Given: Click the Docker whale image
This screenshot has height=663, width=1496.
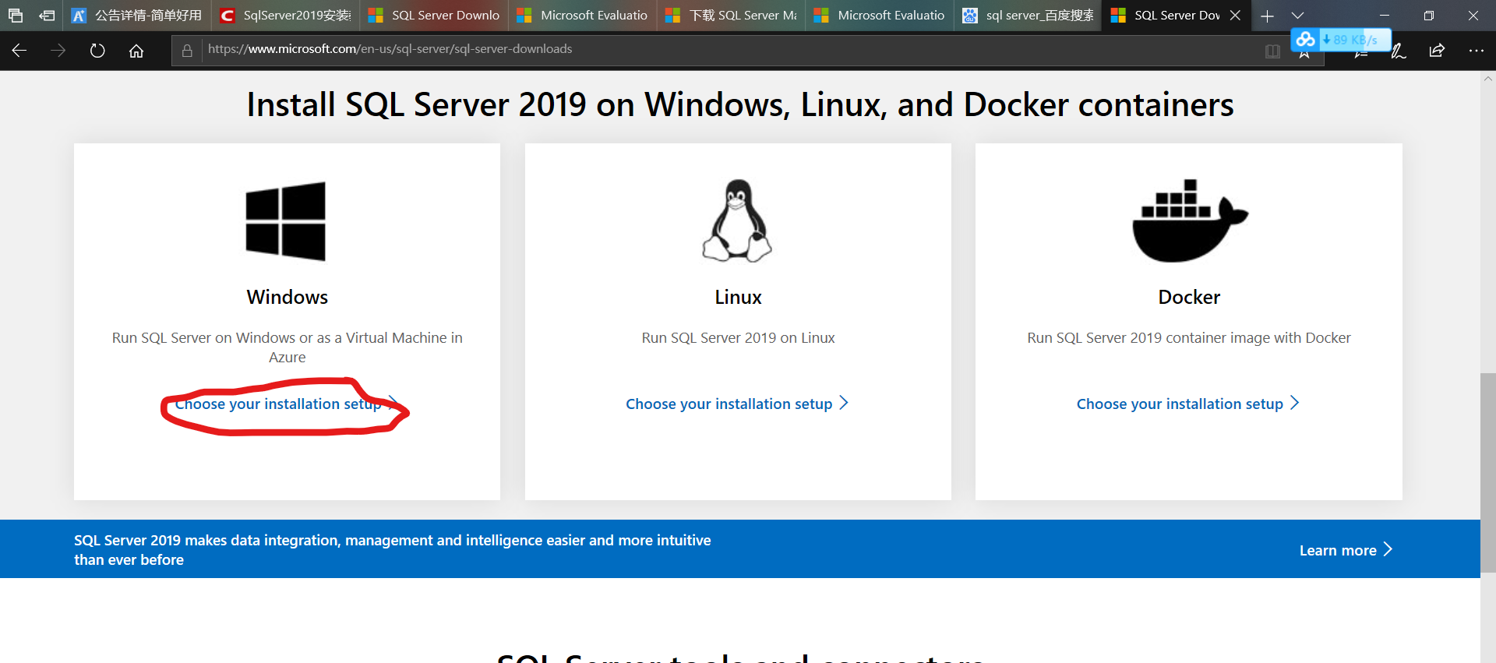Looking at the screenshot, I should [1190, 220].
